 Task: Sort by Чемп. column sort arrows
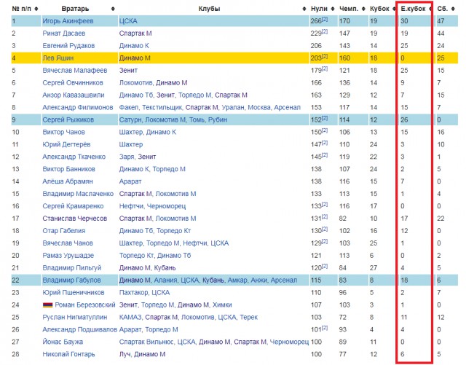pos(363,9)
